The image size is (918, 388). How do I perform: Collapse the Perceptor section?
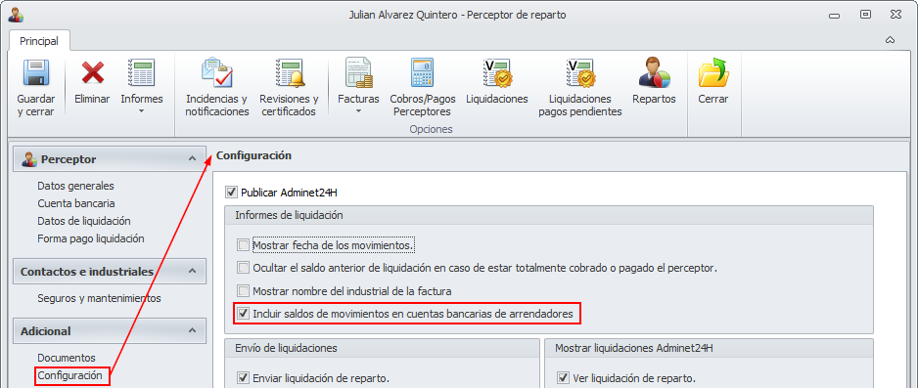(192, 158)
